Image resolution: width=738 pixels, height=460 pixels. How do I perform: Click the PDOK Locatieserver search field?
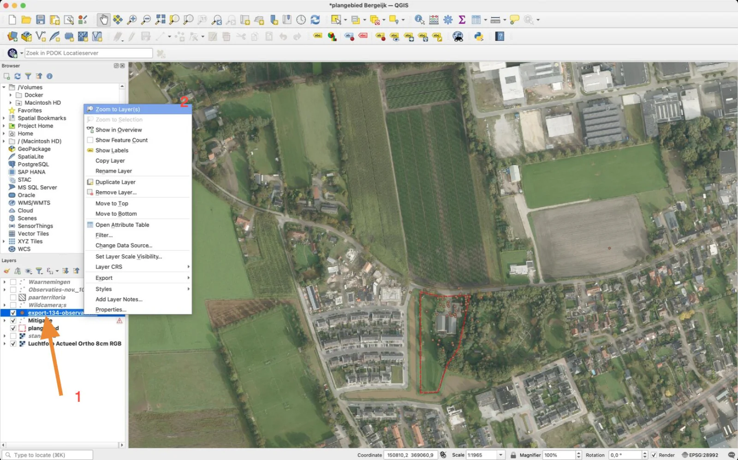coord(88,53)
